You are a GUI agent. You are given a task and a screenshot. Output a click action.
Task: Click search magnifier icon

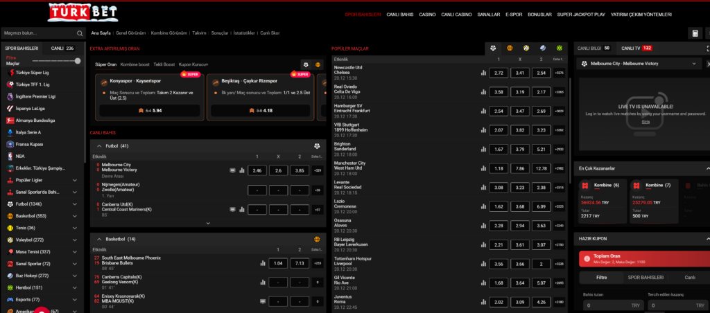(x=80, y=33)
